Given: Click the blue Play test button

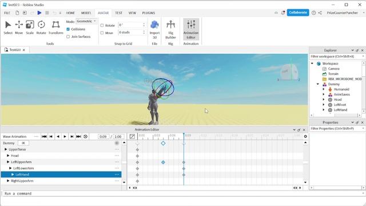Looking at the screenshot, I should pos(39,13).
